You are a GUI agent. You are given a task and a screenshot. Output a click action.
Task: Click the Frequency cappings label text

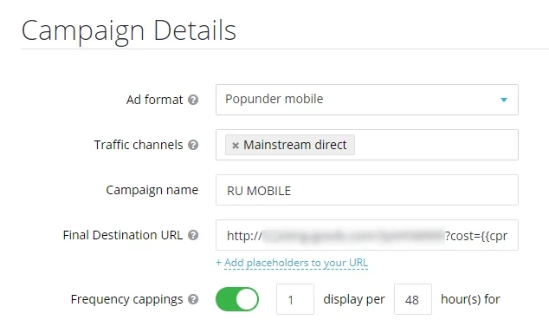pyautogui.click(x=126, y=299)
